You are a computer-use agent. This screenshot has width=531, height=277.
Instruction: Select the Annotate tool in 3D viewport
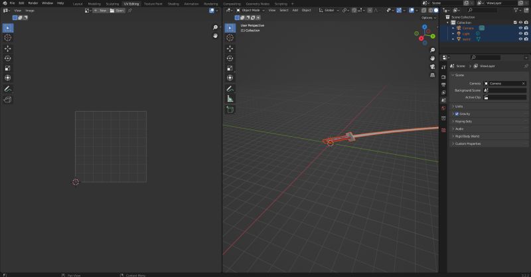[230, 89]
